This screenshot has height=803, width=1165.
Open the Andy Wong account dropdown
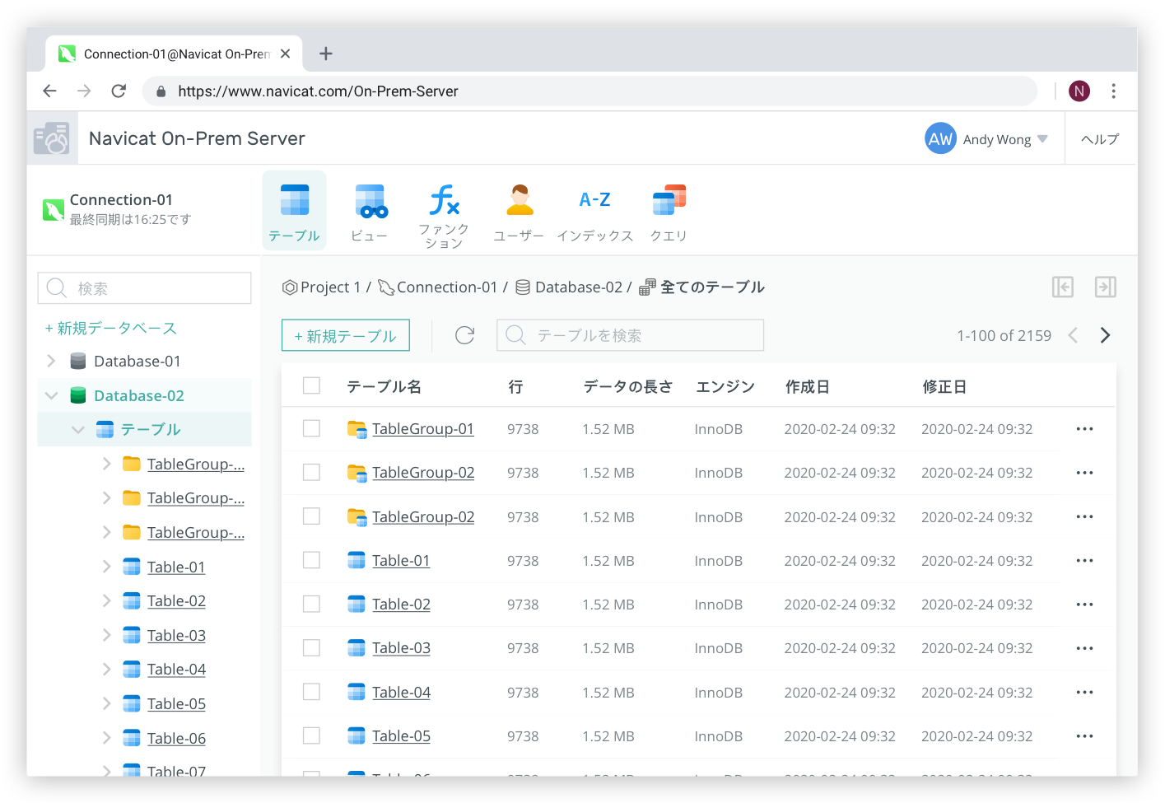point(986,139)
